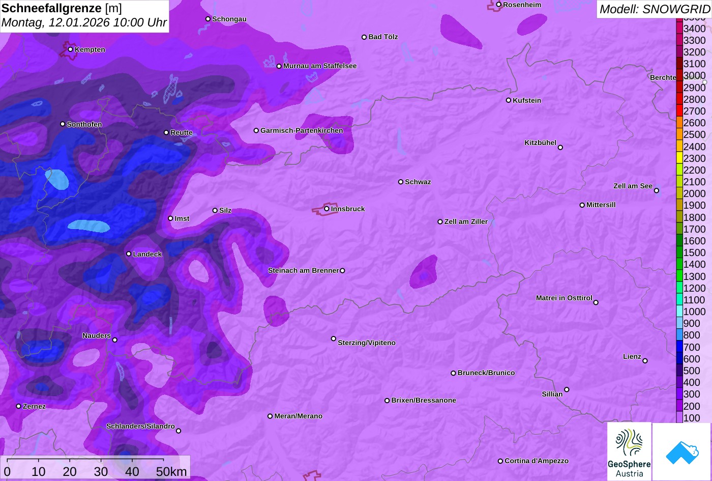
Task: Click the 2300 m yellow legend swatch
Action: [679, 158]
